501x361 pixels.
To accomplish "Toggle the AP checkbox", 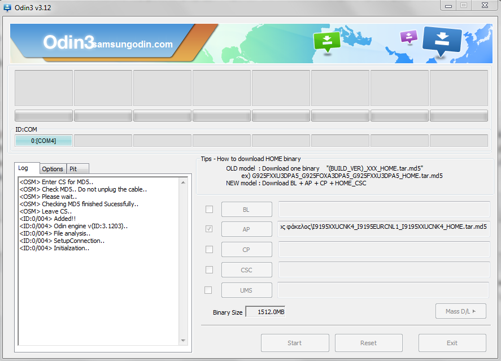I will 209,229.
